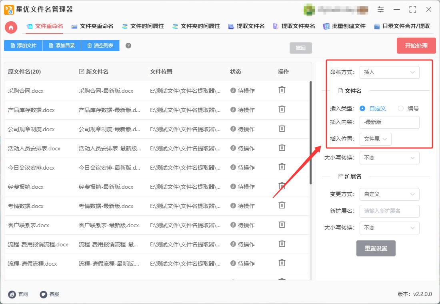Switch to the 提取文件名 tab
This screenshot has height=304, width=440.
point(246,26)
